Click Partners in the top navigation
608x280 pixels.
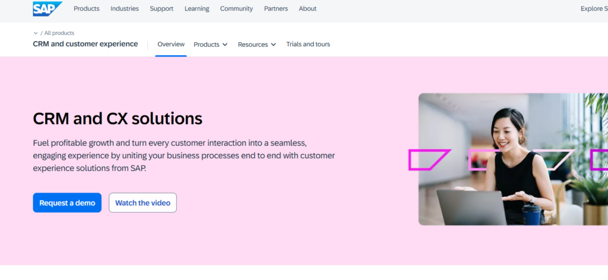[x=275, y=9]
